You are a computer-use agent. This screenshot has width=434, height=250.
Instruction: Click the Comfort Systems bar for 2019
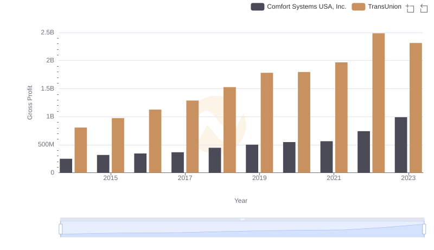coord(252,159)
